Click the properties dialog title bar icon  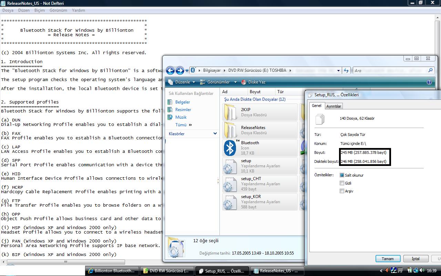310,95
